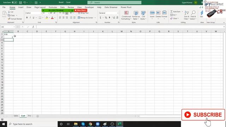
Task: Click the formula bar input
Action: point(130,27)
